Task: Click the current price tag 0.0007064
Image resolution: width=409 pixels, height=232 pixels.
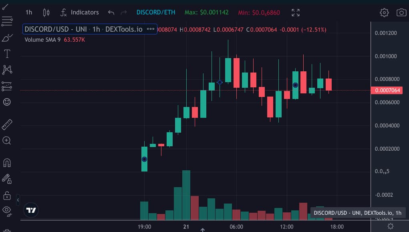Action: click(x=387, y=90)
